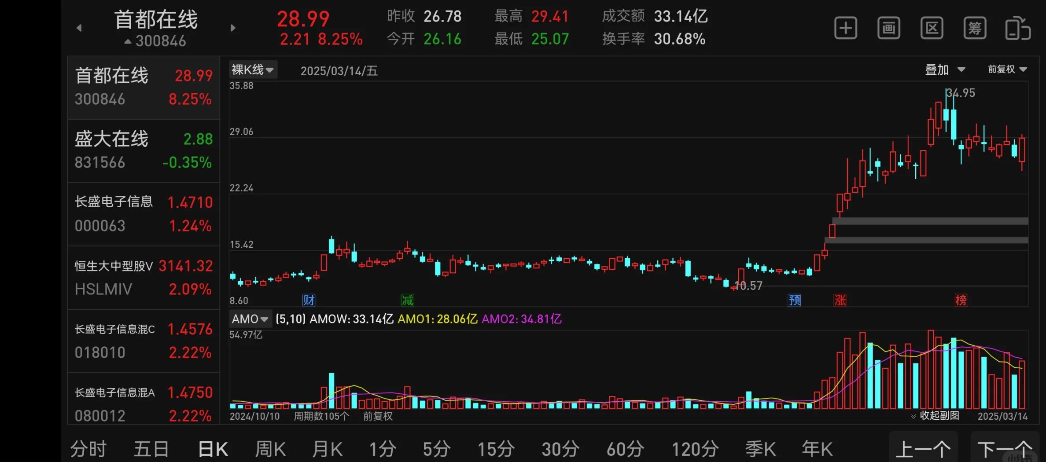The height and width of the screenshot is (462, 1046).
Task: Tap the 上一个 previous button
Action: tap(923, 447)
